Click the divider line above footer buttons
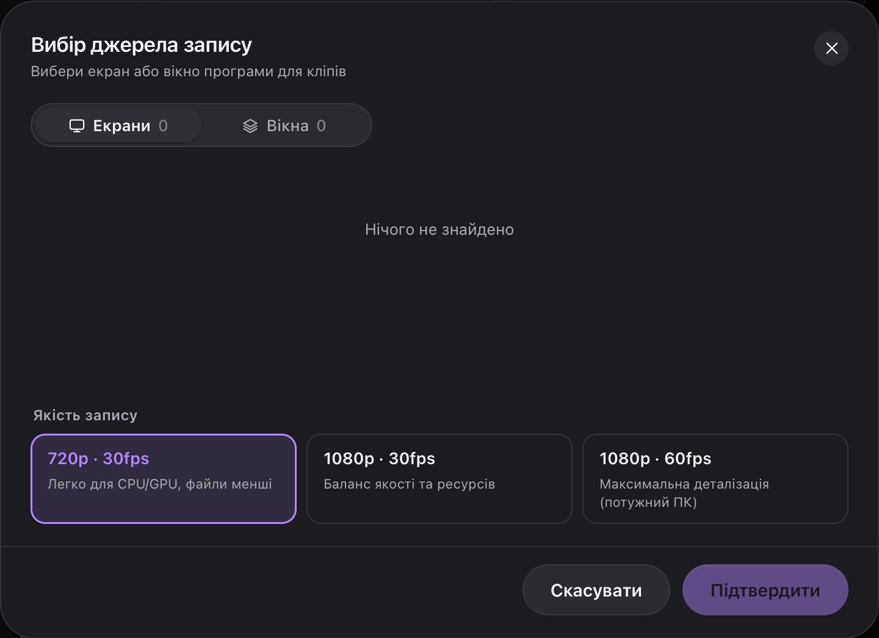Screen dimensions: 879x638 click(440, 547)
